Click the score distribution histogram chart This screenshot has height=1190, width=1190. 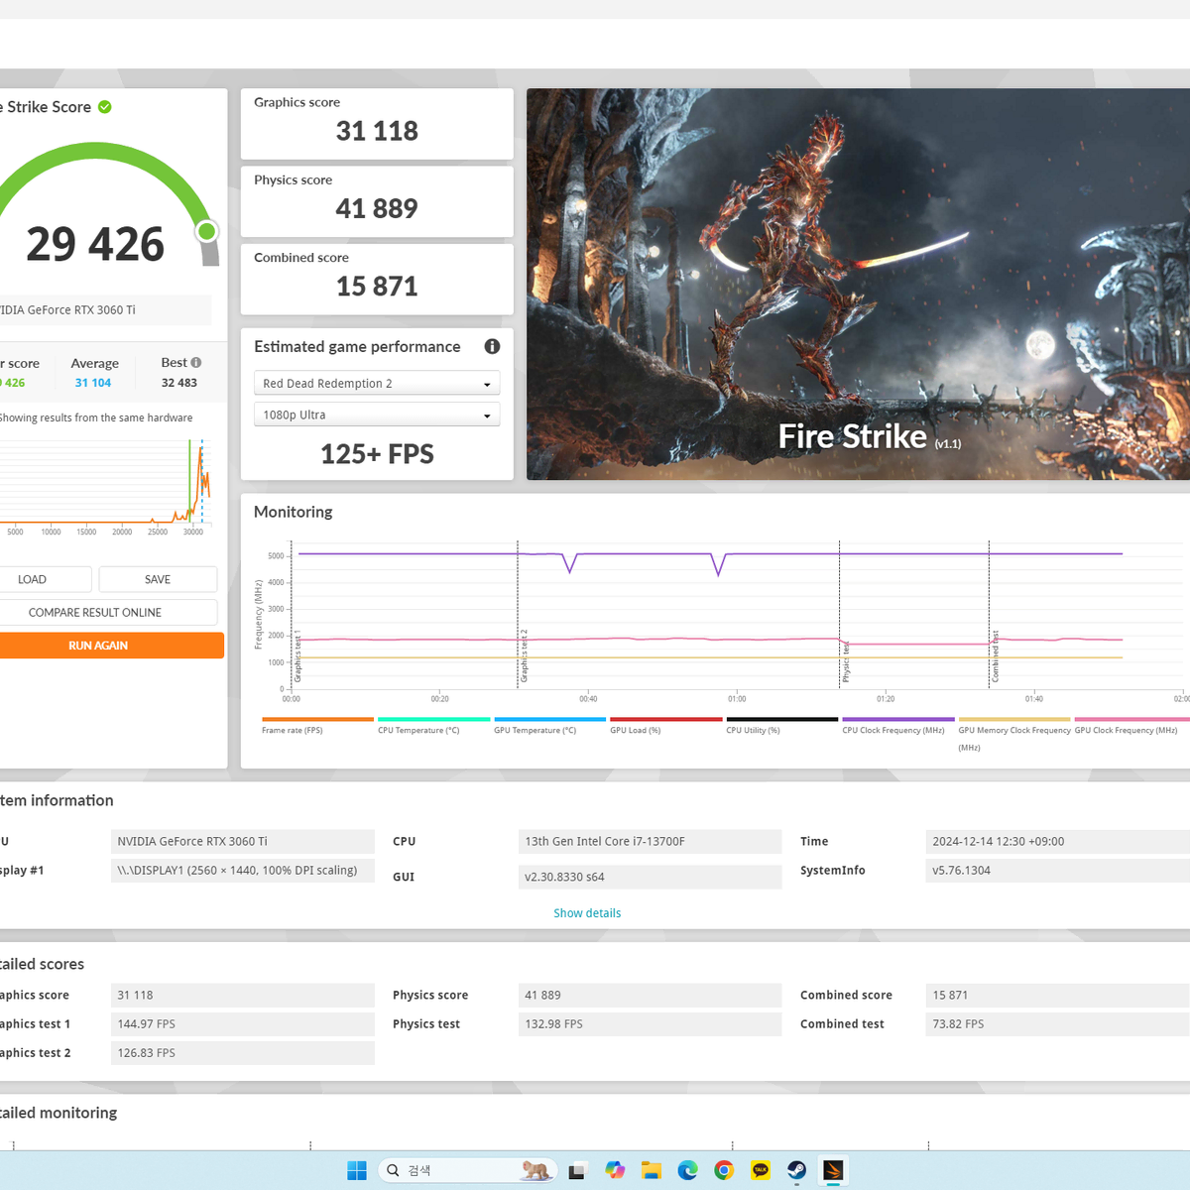point(104,483)
